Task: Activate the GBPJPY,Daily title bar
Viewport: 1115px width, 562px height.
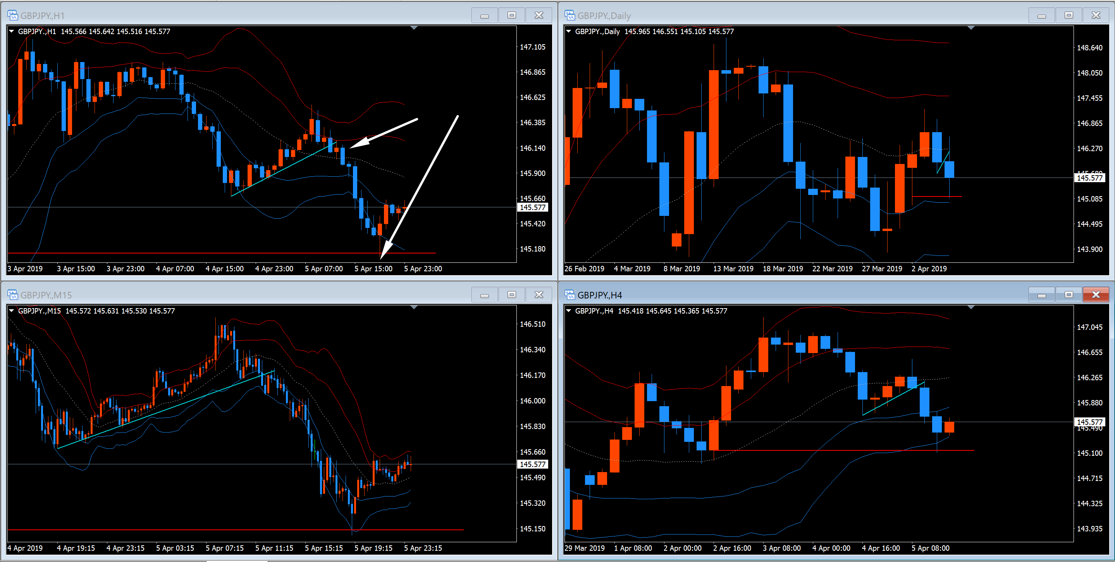Action: tap(779, 16)
